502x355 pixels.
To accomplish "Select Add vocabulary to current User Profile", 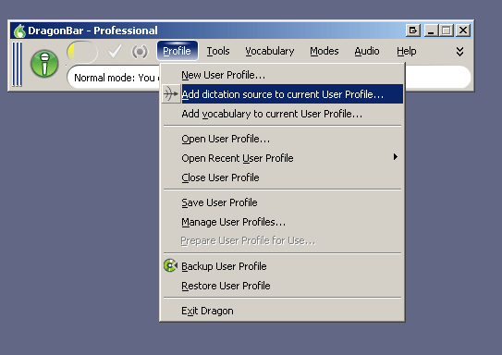I will coord(282,114).
